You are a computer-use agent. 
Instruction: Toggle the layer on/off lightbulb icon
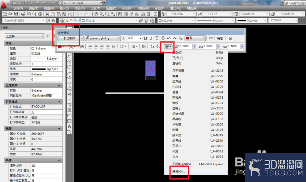[67, 20]
